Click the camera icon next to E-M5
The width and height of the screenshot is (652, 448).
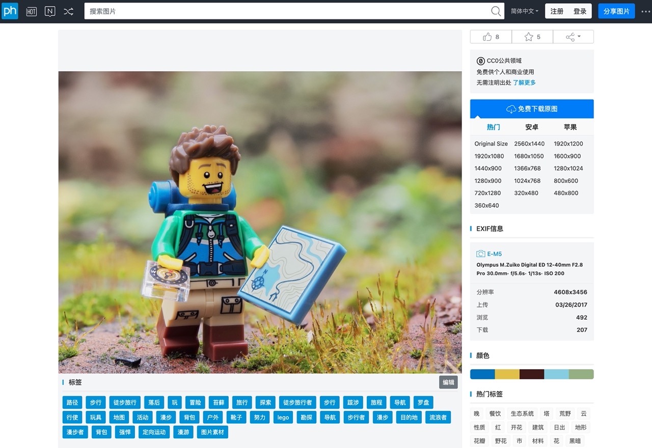tap(480, 254)
